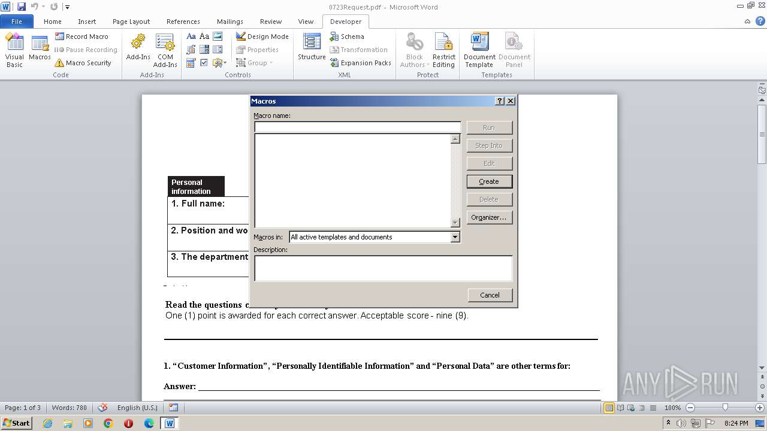Open XML Schema settings
767x431 pixels.
pyautogui.click(x=347, y=37)
